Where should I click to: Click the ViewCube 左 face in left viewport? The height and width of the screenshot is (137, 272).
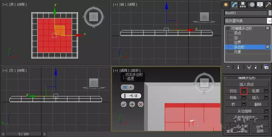[94, 83]
